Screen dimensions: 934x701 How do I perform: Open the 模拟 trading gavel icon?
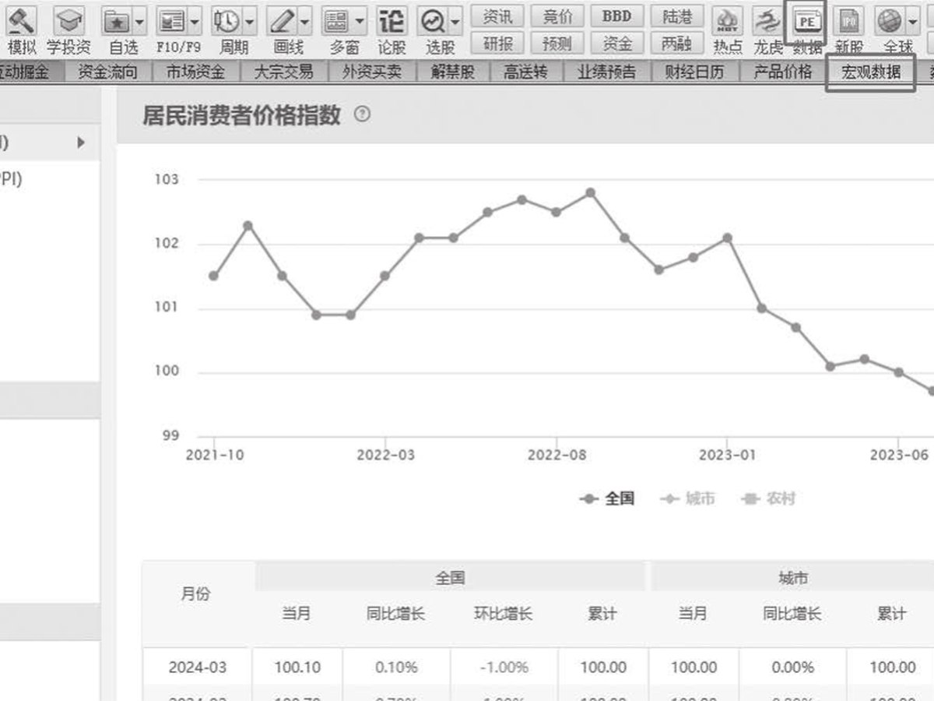pos(21,20)
